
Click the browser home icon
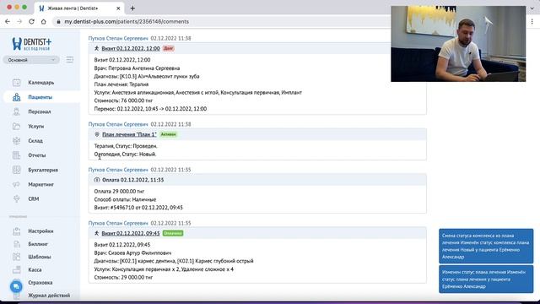pyautogui.click(x=43, y=21)
